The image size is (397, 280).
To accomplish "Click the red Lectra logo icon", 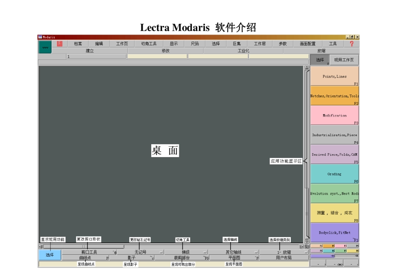I will point(59,44).
